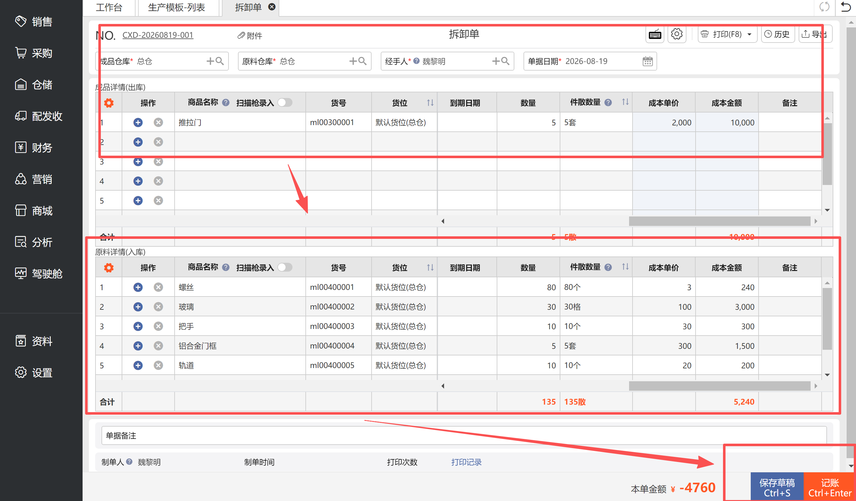Image resolution: width=856 pixels, height=501 pixels.
Task: Switch to the 工作台 tab
Action: [x=109, y=8]
